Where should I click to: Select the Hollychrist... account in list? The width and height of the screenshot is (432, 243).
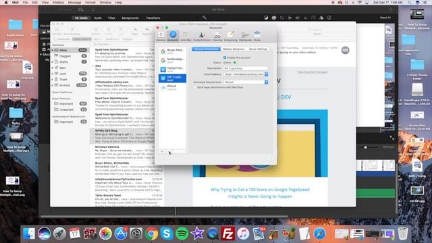click(172, 69)
